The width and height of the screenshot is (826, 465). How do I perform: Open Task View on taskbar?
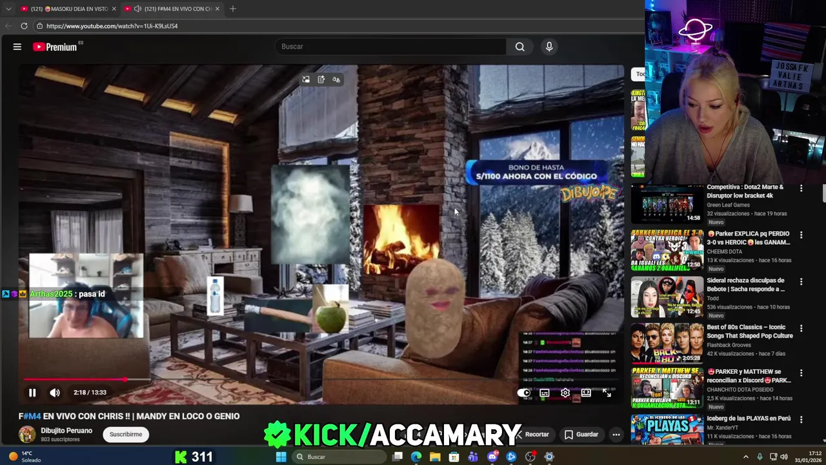tap(398, 457)
